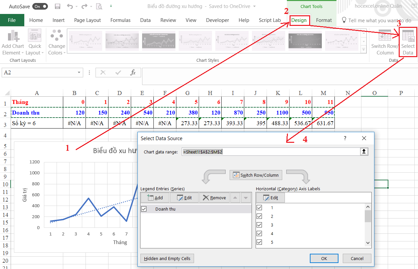Expand the Name Box dropdown

pyautogui.click(x=79, y=72)
